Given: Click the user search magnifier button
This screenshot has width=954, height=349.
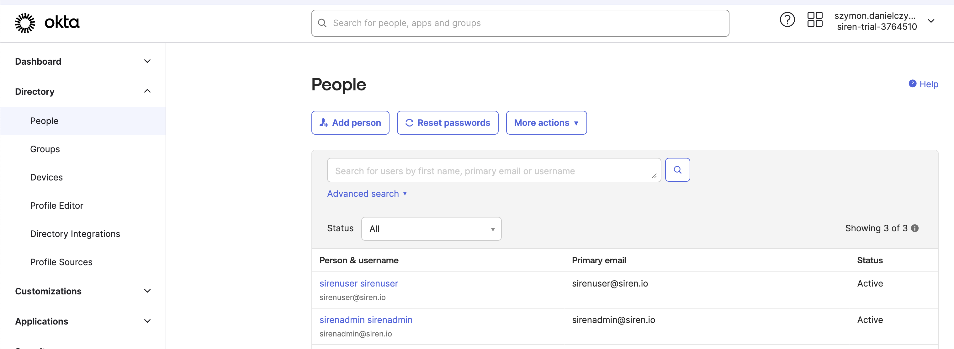Looking at the screenshot, I should click(x=678, y=170).
